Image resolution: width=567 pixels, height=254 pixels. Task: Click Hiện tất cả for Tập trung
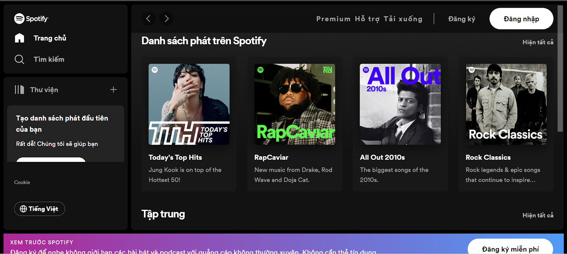(x=538, y=215)
